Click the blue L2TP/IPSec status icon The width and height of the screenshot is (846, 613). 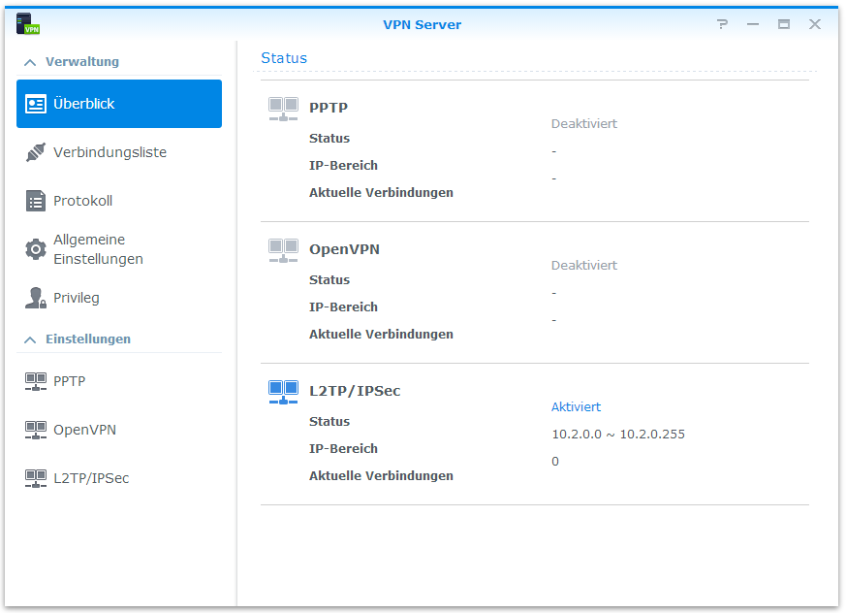click(283, 392)
